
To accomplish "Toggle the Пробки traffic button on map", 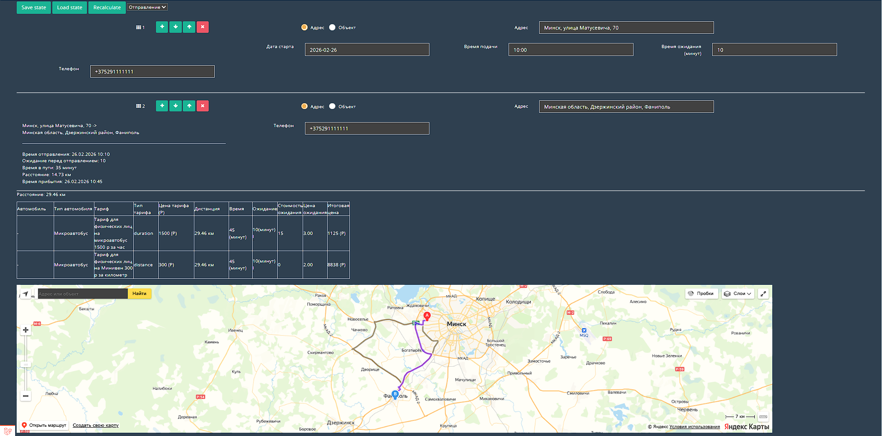I will click(x=701, y=294).
